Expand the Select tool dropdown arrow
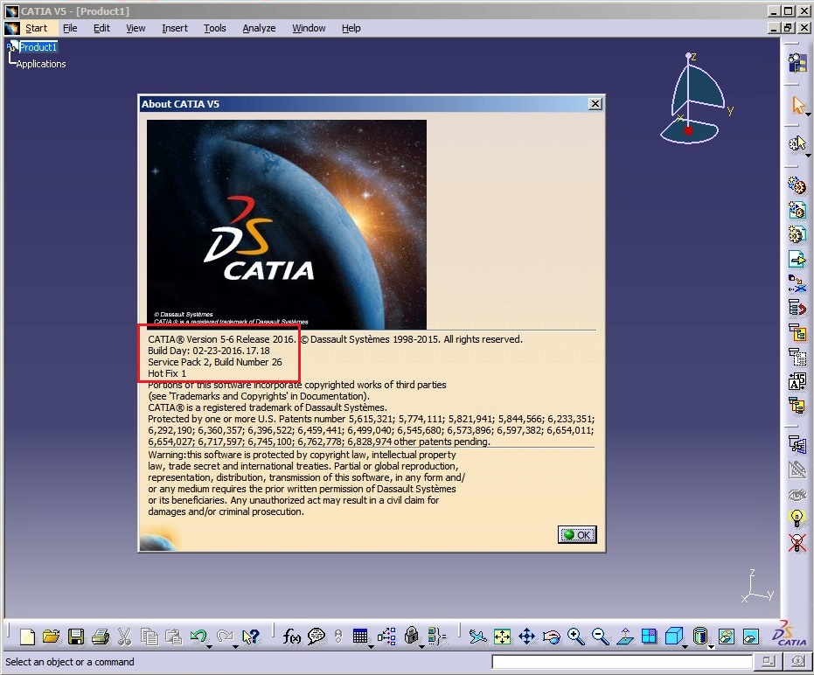Screen dimensions: 814x675 click(x=808, y=115)
